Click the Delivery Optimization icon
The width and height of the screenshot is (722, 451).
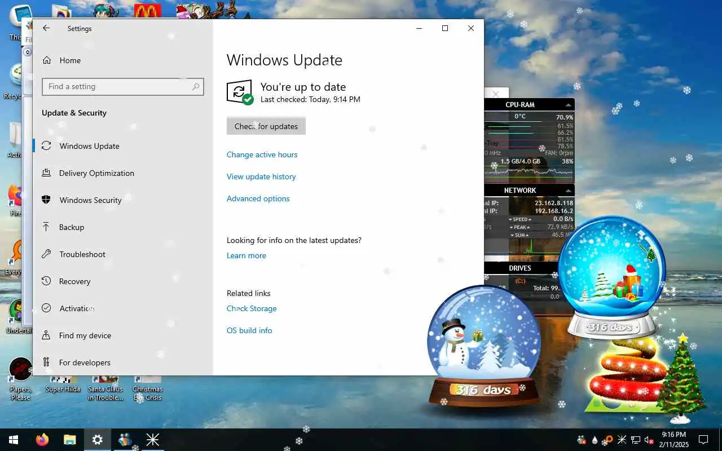point(47,173)
